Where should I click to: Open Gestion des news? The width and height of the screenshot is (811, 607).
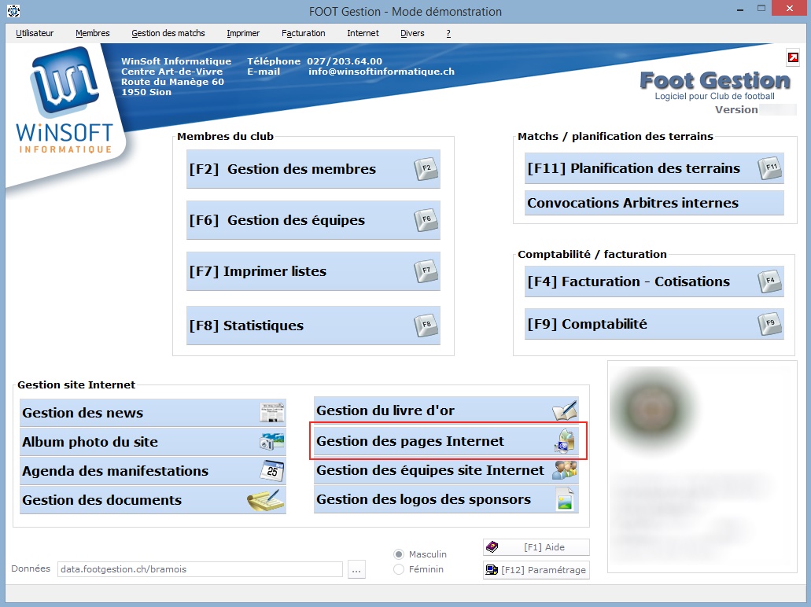(153, 413)
